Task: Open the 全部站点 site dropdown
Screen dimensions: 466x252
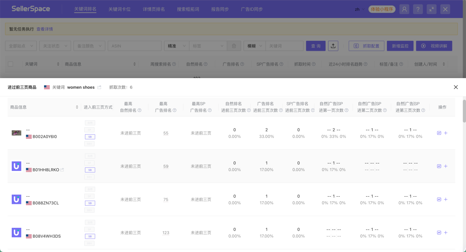Action: point(20,45)
